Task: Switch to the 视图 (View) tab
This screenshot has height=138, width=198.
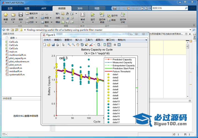Action: [97, 8]
